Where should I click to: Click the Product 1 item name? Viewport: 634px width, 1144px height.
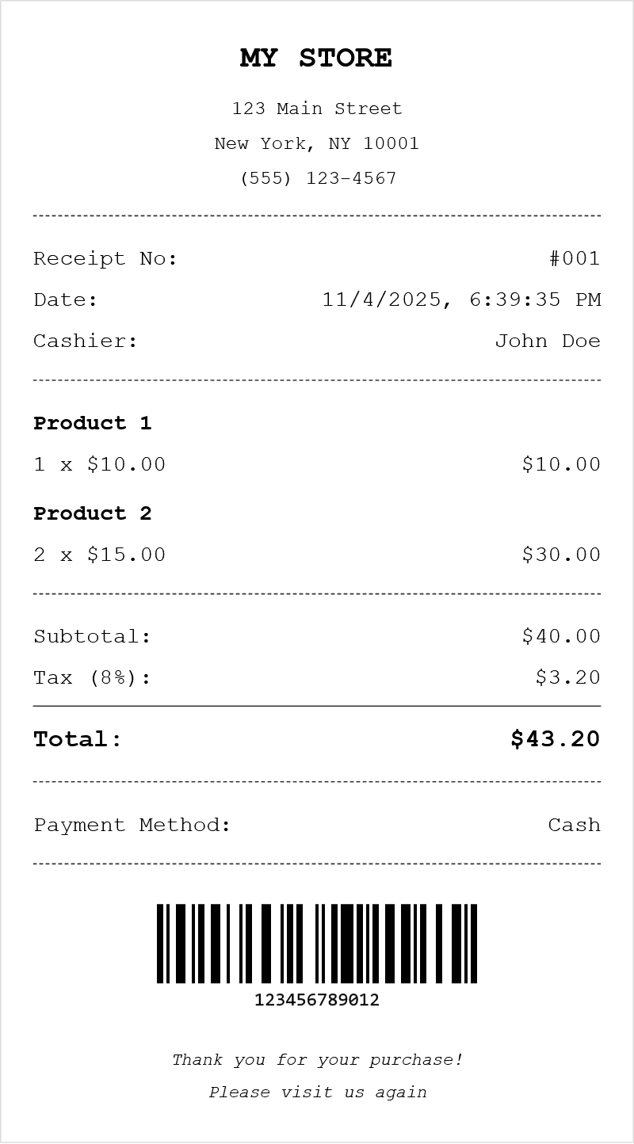click(92, 423)
